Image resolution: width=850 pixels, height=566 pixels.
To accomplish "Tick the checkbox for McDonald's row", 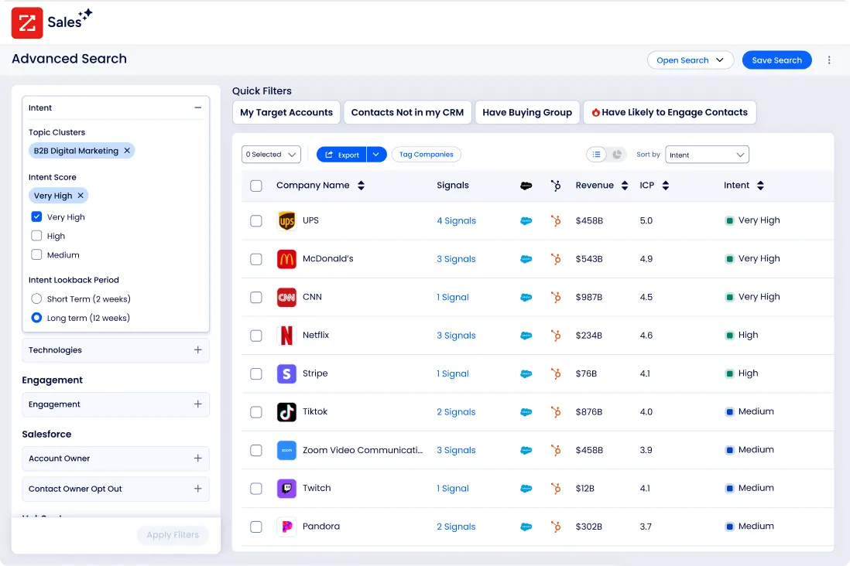I will click(x=256, y=259).
